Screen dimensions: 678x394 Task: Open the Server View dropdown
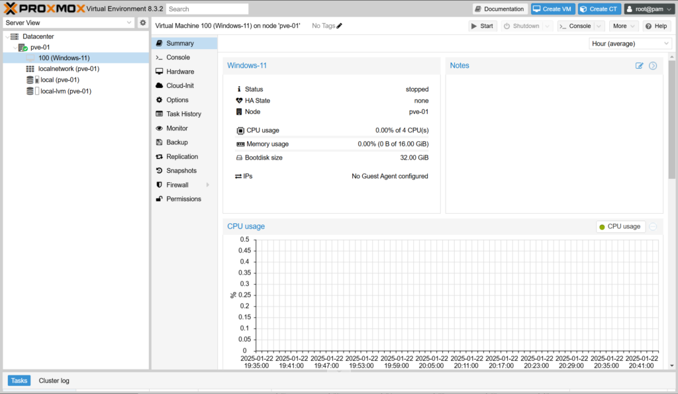pos(68,23)
